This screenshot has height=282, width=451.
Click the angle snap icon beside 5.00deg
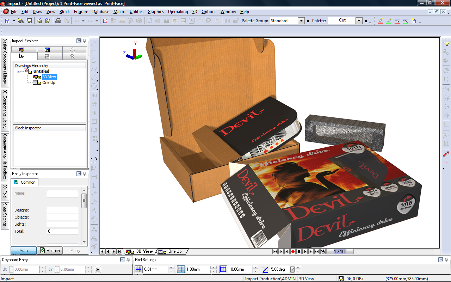[265, 269]
